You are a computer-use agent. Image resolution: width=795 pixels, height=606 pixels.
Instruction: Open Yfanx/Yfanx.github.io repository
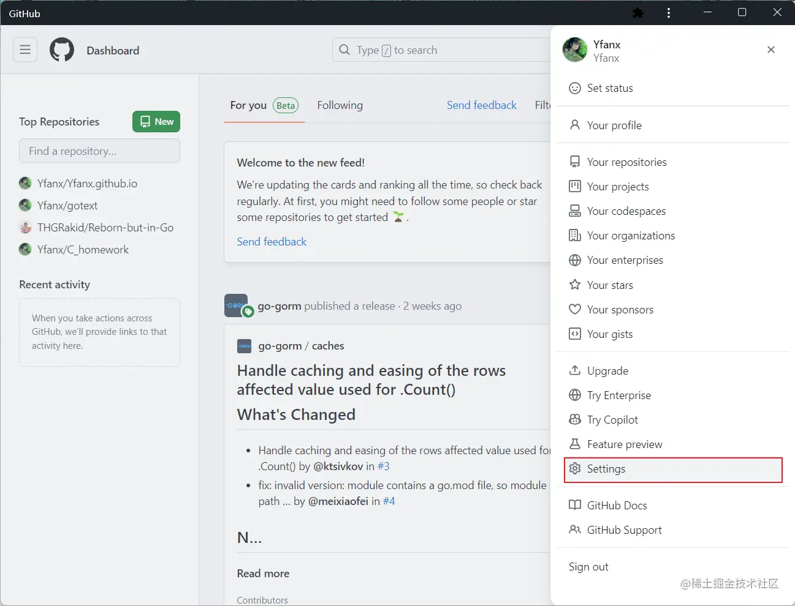click(x=87, y=183)
